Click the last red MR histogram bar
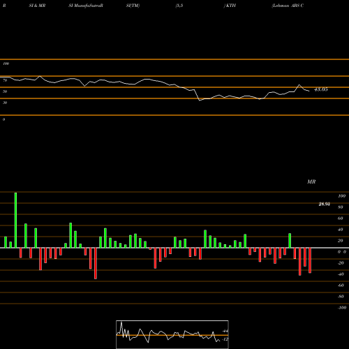This screenshot has height=349, width=349. [310, 260]
